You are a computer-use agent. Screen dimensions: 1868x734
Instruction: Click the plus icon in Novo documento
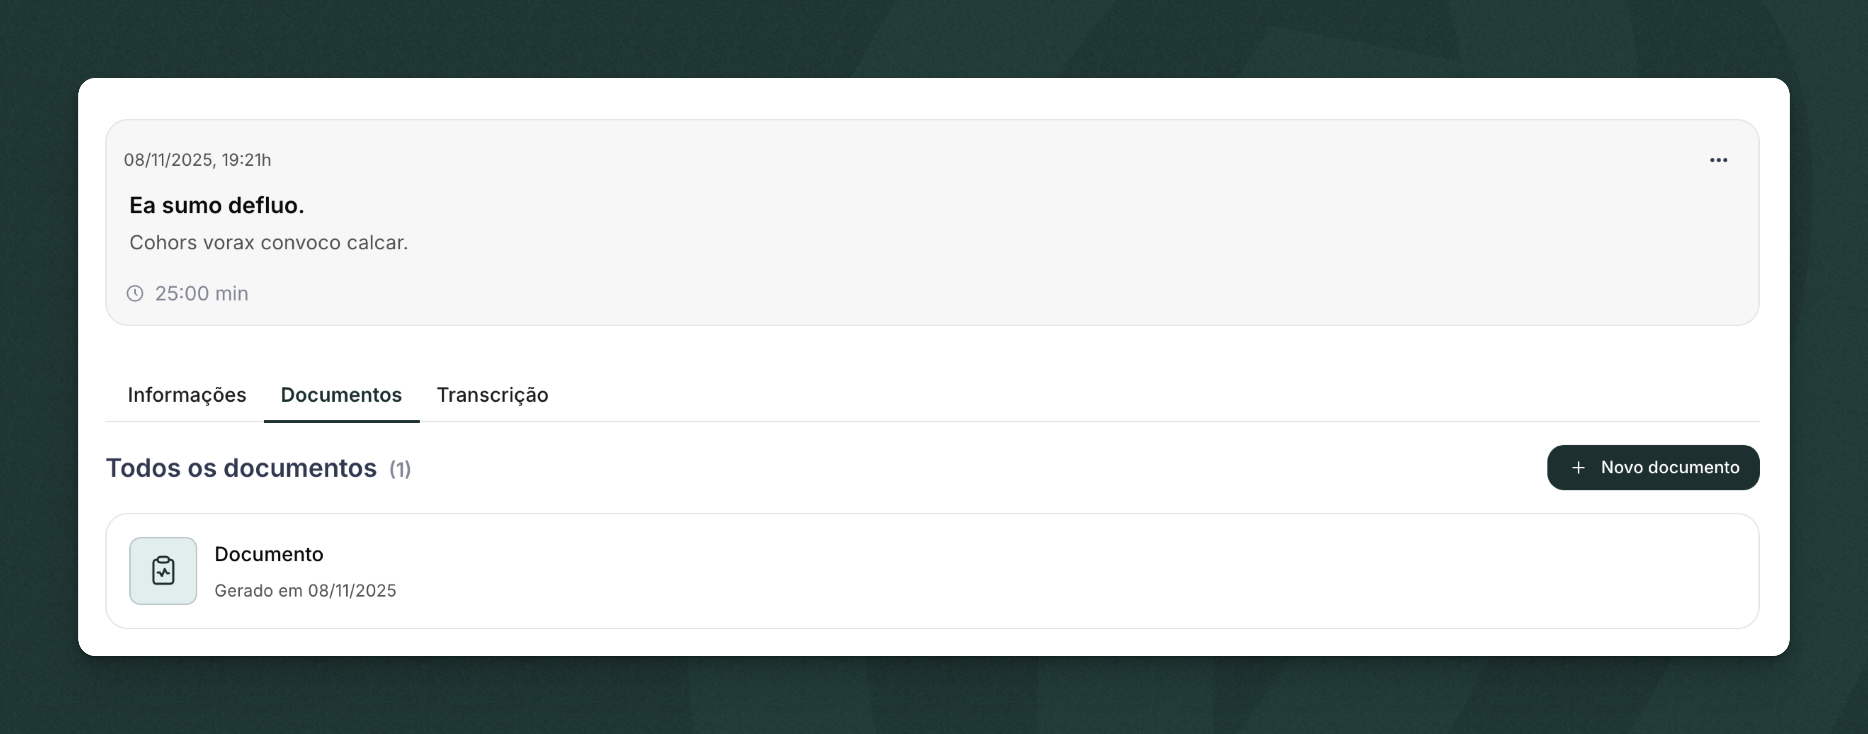(1578, 468)
